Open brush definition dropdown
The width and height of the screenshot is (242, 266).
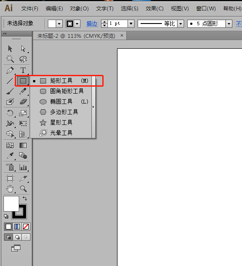point(229,24)
